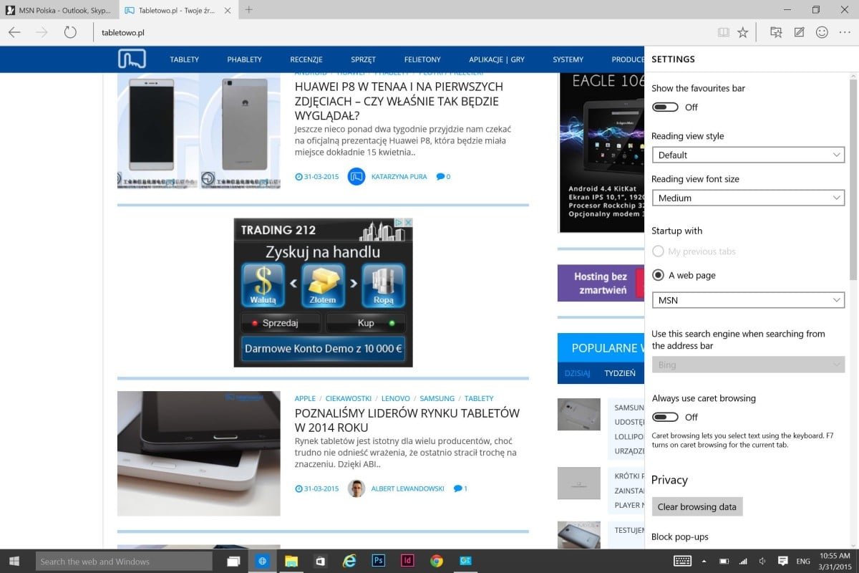Launch Photoshop from the taskbar

click(379, 561)
